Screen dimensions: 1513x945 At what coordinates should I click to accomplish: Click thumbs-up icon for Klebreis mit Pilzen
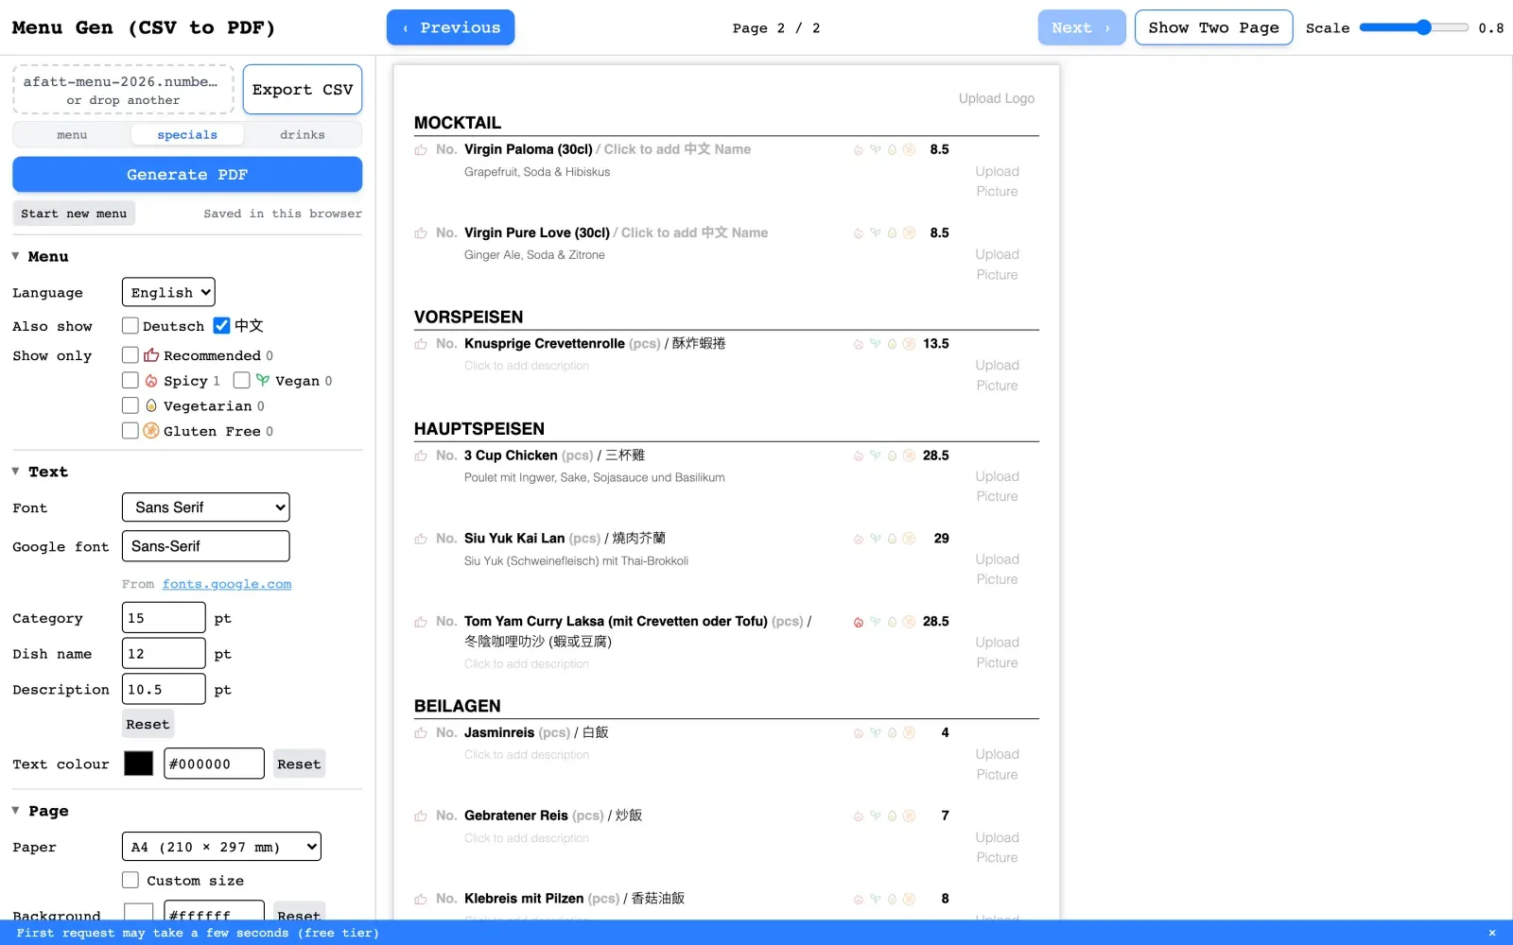(421, 899)
